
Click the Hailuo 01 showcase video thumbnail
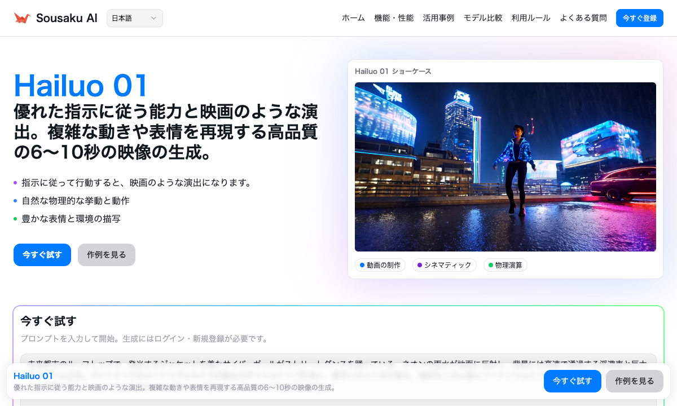point(505,166)
